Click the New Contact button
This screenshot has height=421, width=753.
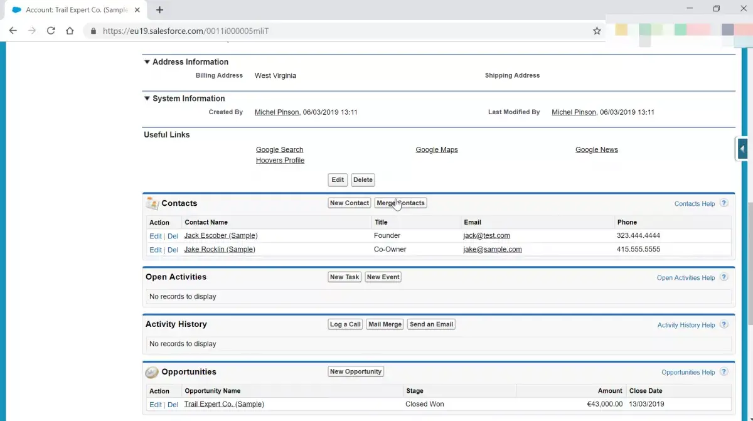[x=350, y=203]
